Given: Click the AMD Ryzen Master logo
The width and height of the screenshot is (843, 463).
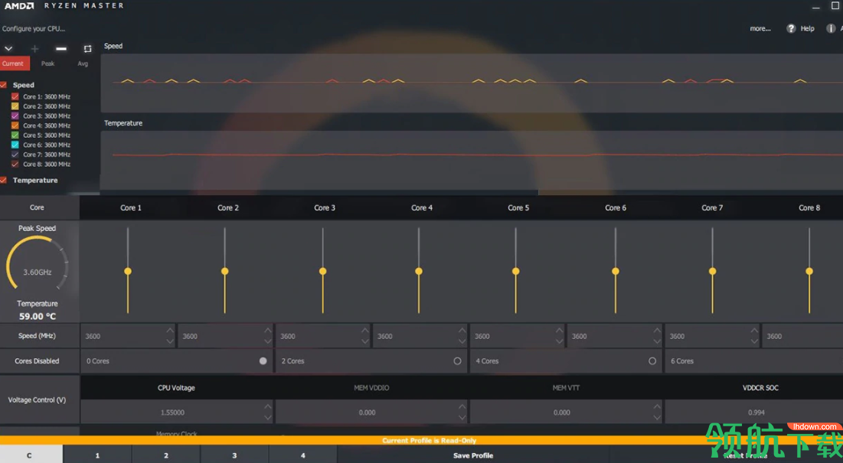Looking at the screenshot, I should 64,6.
